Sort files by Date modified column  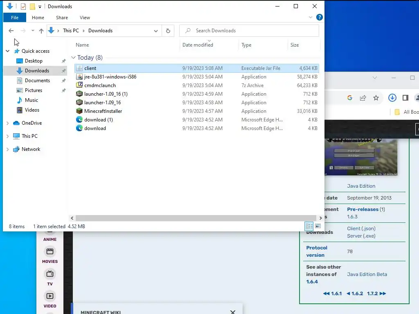tap(198, 45)
